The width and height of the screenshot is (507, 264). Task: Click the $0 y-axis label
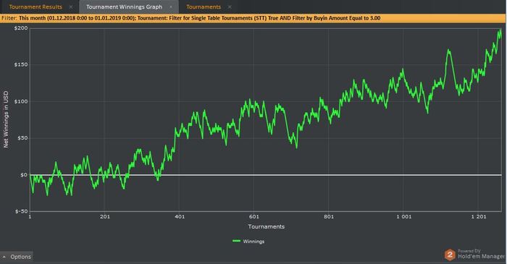pyautogui.click(x=24, y=174)
